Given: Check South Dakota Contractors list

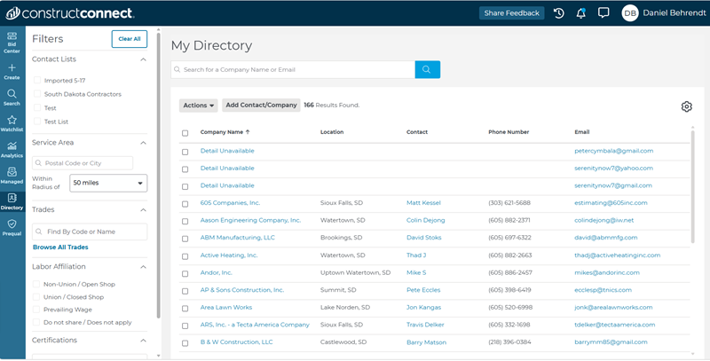Looking at the screenshot, I should (37, 94).
